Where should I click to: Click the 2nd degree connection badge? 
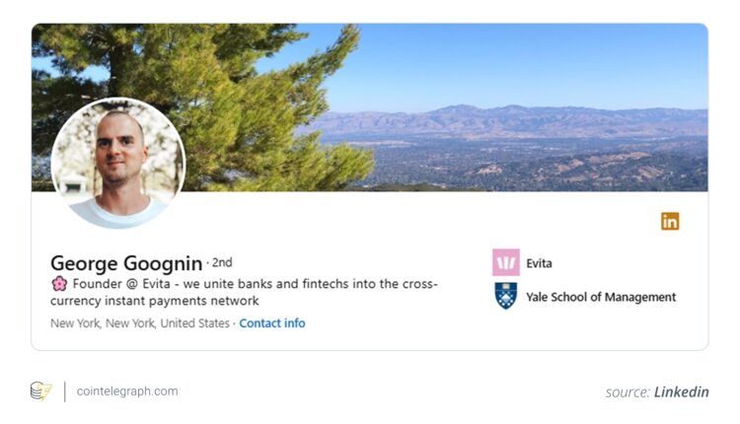[x=222, y=262]
